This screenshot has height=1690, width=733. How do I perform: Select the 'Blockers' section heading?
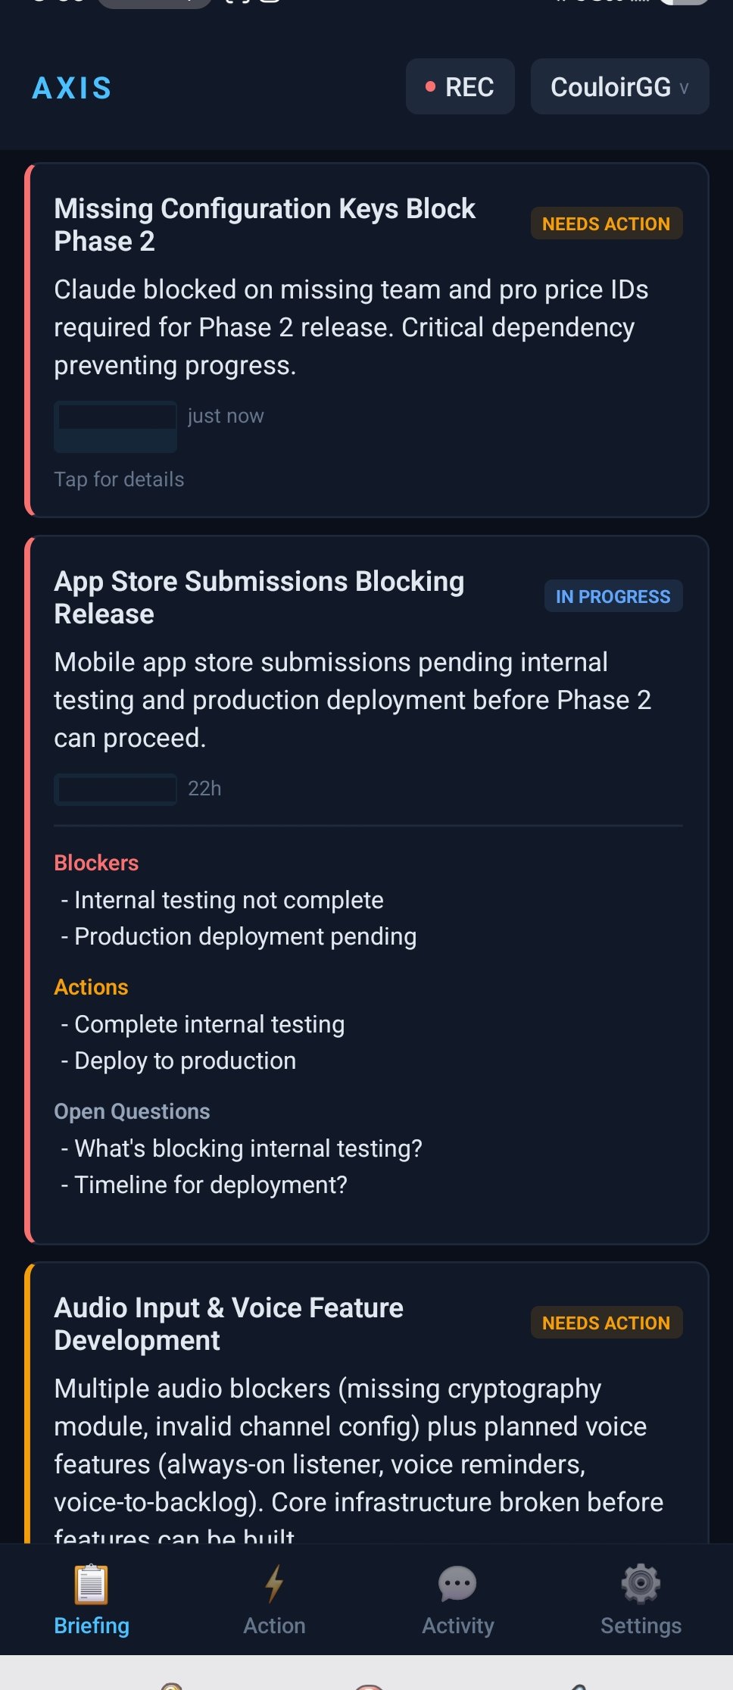(96, 863)
